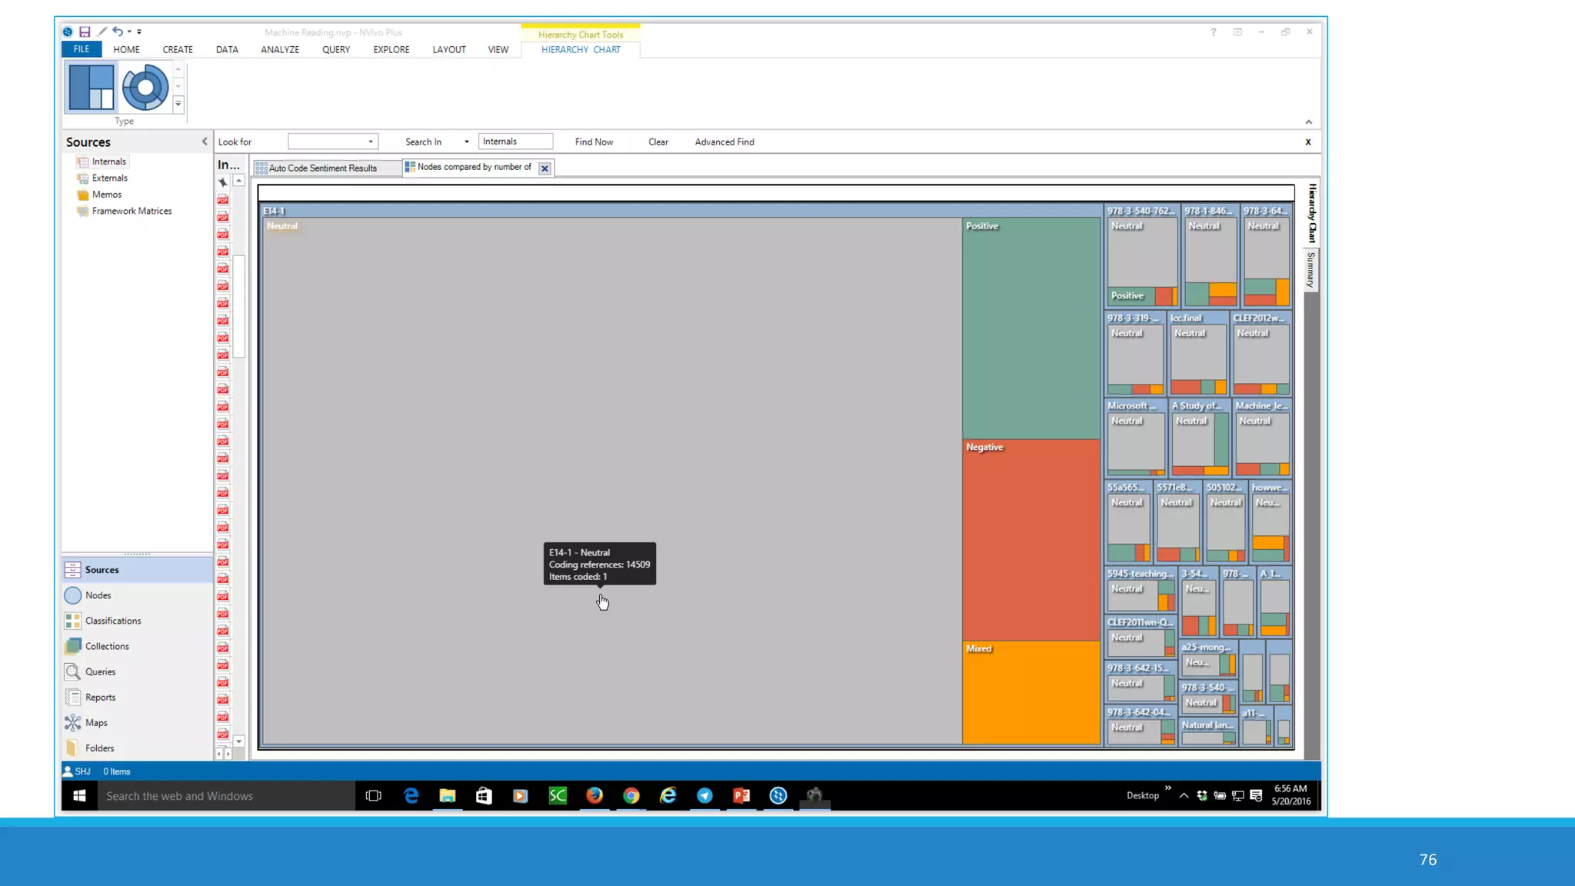Open the Nodes navigation section
The image size is (1575, 886).
[98, 595]
